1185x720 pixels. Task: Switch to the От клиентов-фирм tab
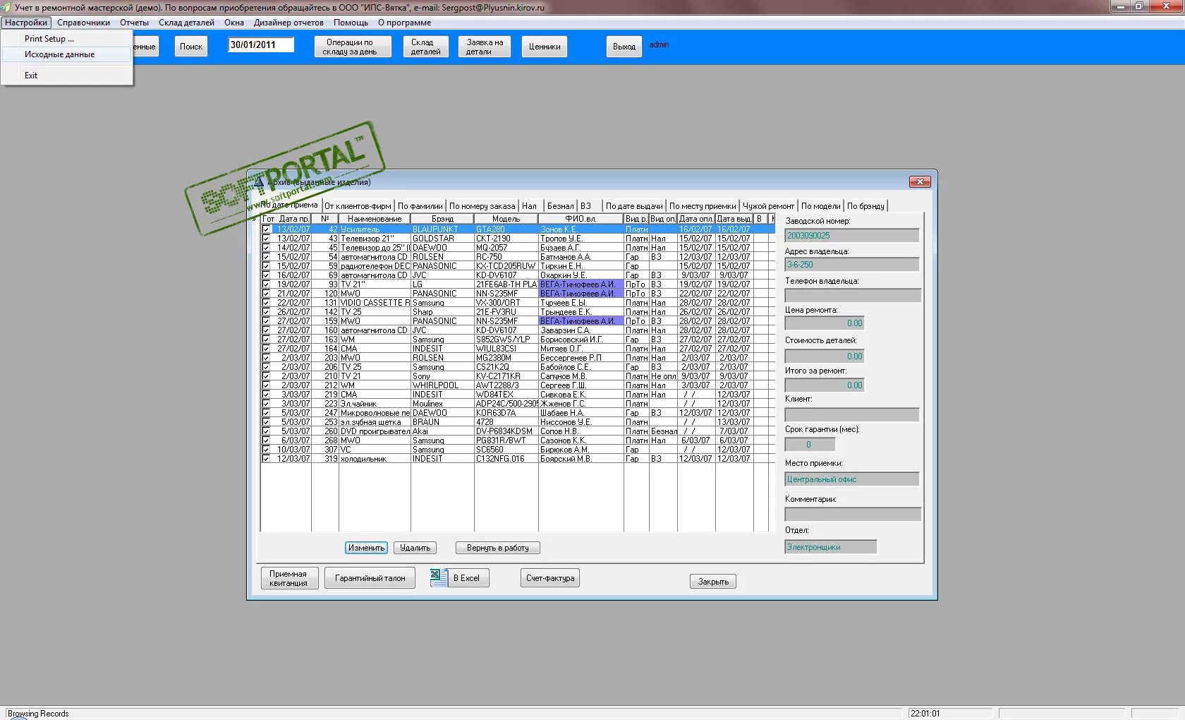[358, 206]
